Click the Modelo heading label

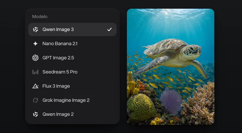click(x=40, y=17)
